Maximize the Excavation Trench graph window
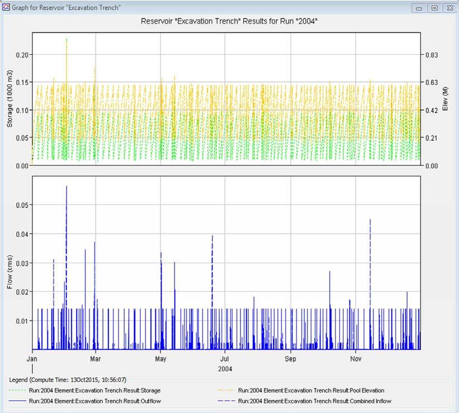The height and width of the screenshot is (413, 459). point(434,7)
